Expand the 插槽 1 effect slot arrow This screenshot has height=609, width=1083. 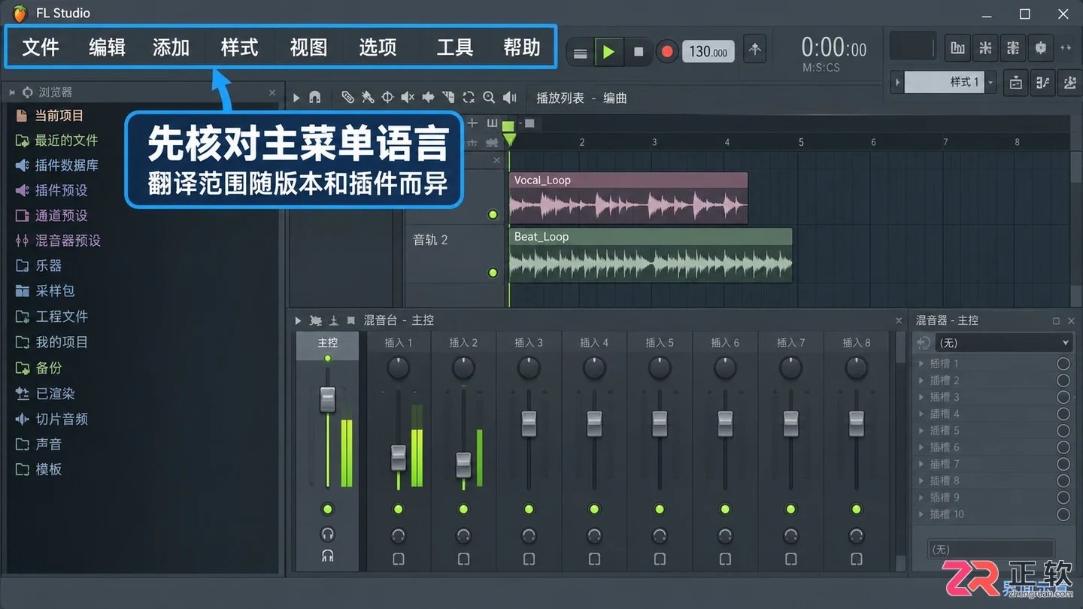pos(921,363)
